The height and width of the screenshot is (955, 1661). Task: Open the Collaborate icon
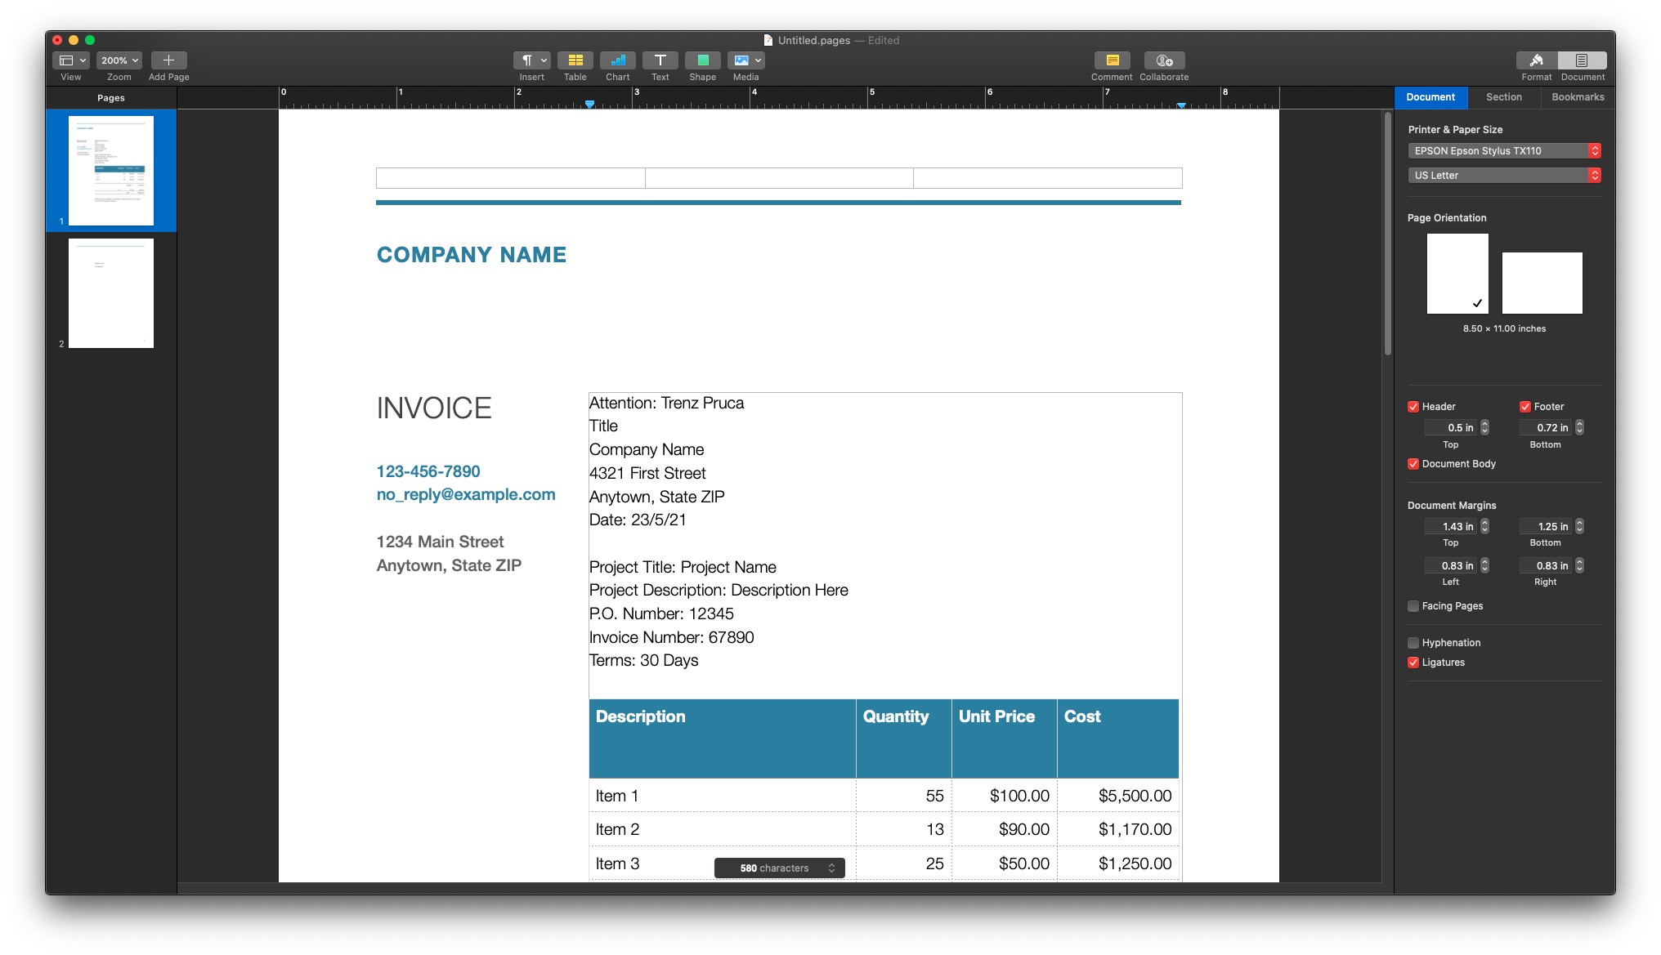click(x=1164, y=60)
